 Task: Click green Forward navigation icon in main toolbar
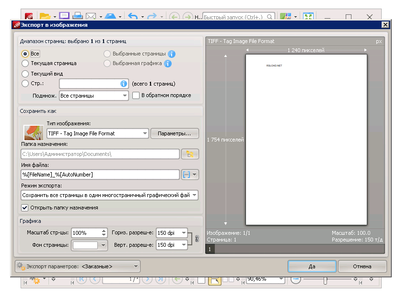point(187,17)
